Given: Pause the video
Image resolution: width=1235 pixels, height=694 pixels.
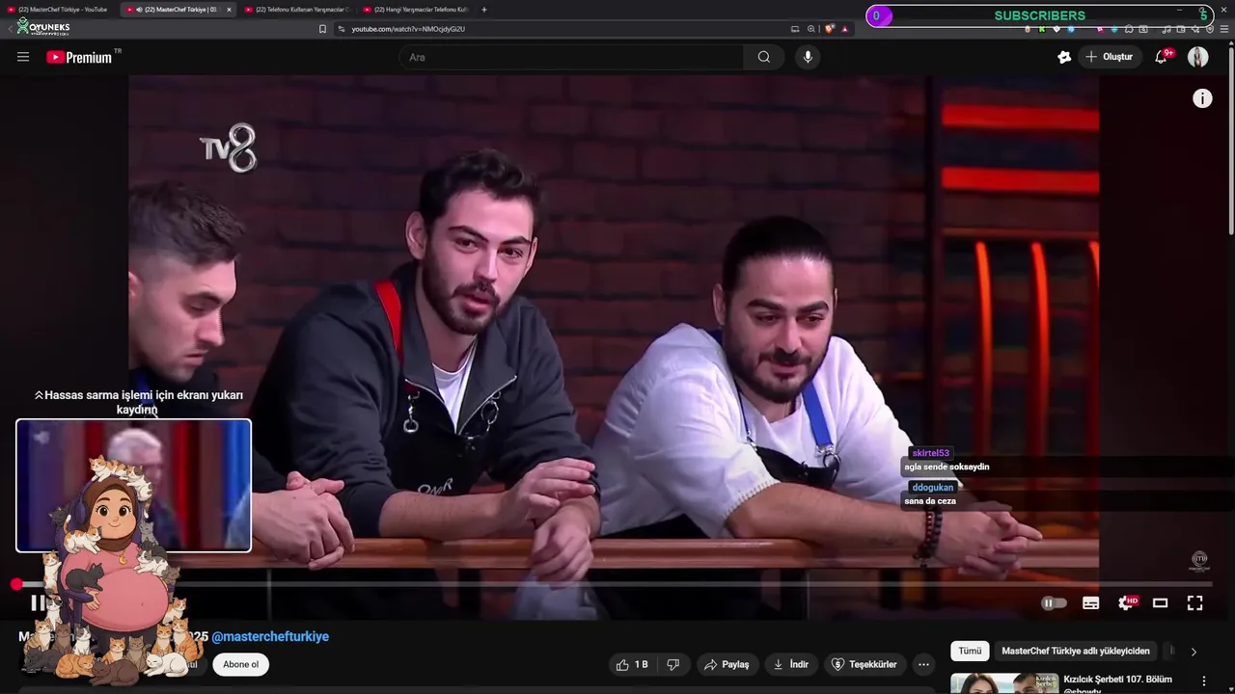Looking at the screenshot, I should tap(37, 603).
